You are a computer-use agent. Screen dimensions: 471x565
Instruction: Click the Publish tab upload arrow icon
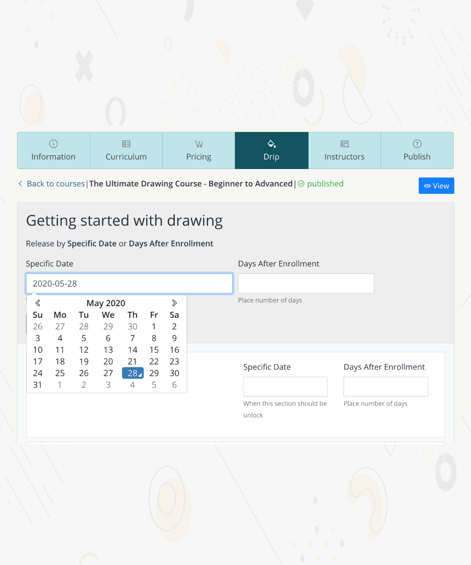click(x=417, y=144)
